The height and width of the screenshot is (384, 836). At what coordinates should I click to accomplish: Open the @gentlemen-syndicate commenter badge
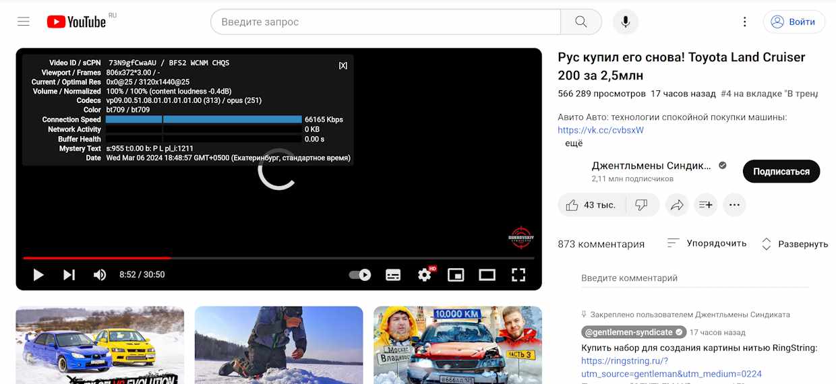click(634, 332)
